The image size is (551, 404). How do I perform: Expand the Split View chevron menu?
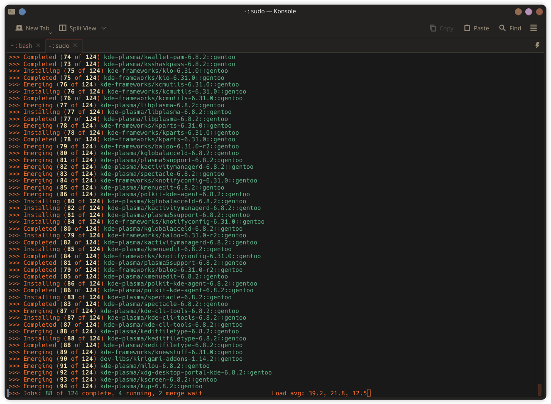tap(104, 28)
